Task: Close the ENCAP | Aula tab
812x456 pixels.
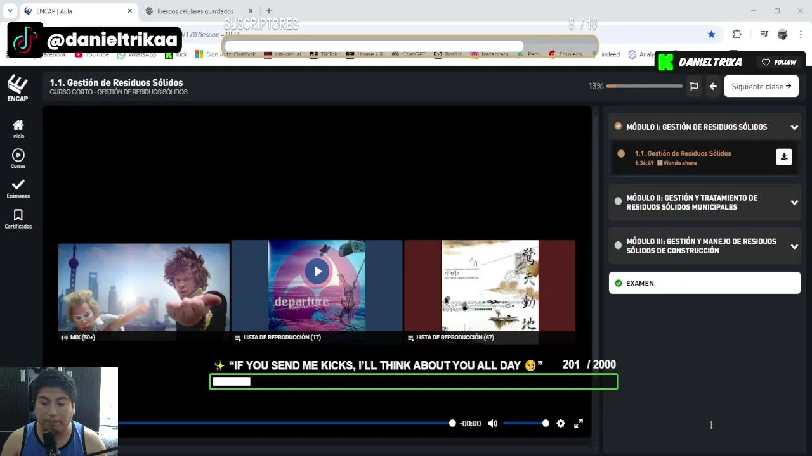Action: (x=130, y=11)
